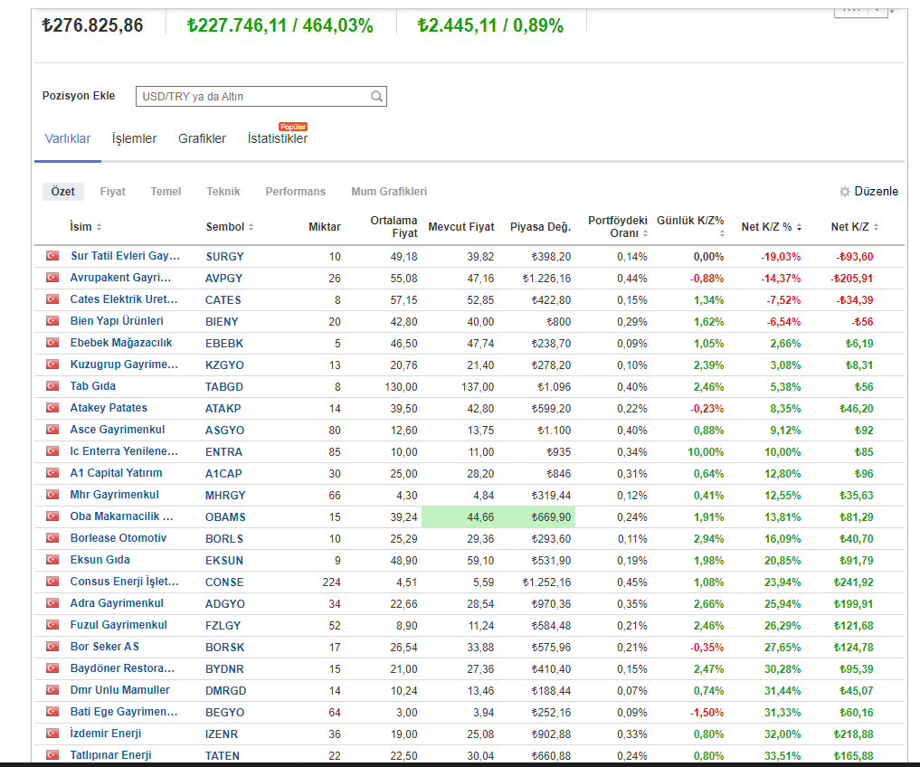Switch to the İşlemler tab
Image resolution: width=920 pixels, height=767 pixels.
pos(135,139)
